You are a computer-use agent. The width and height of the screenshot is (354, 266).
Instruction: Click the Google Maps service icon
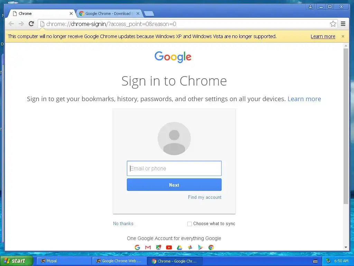click(x=158, y=247)
